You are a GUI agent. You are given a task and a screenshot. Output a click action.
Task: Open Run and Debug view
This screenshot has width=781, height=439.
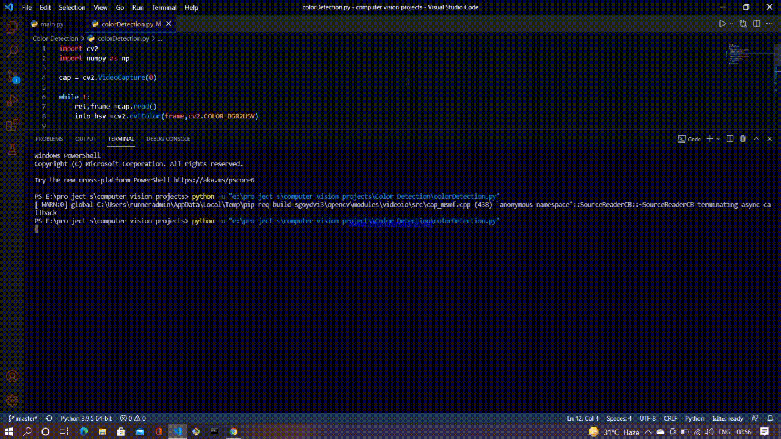12,101
